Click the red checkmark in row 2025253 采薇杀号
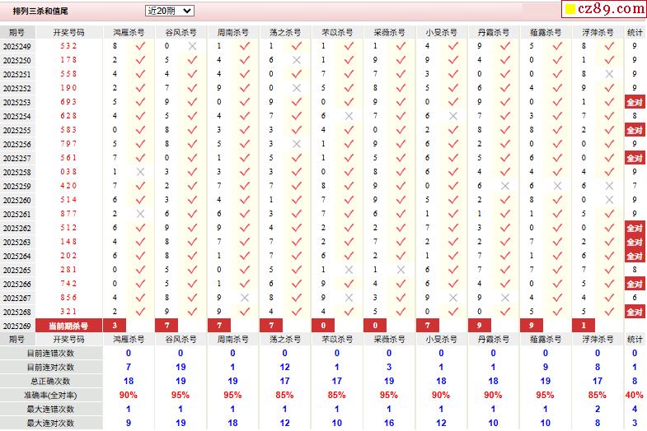Image resolution: width=647 pixels, height=431 pixels. 401,102
